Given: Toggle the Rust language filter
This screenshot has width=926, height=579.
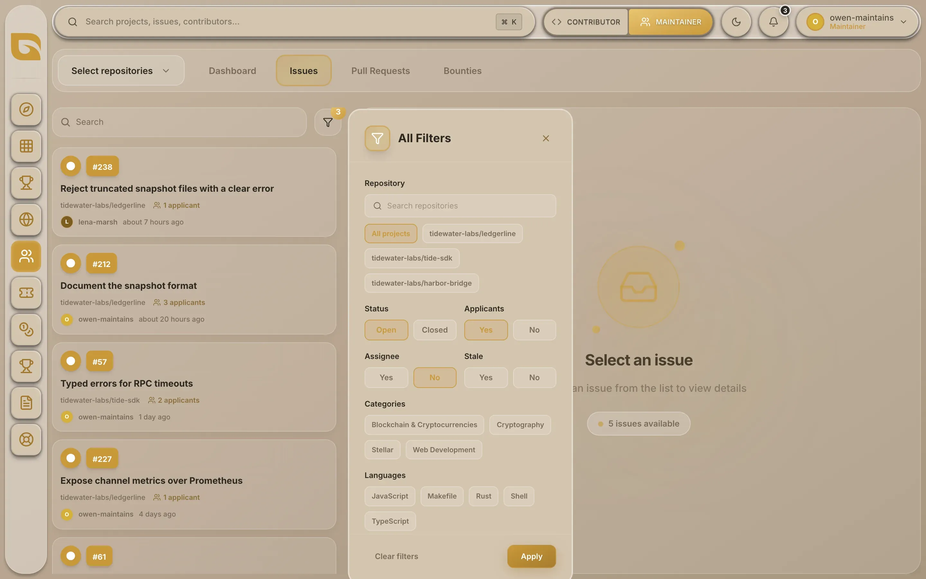Looking at the screenshot, I should point(483,496).
